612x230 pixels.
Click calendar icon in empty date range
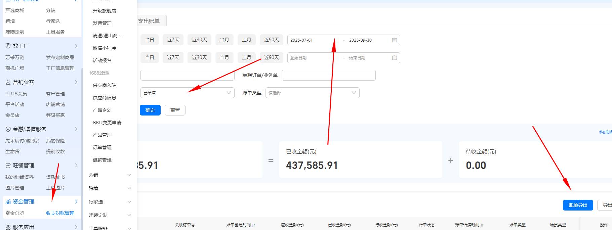point(395,58)
